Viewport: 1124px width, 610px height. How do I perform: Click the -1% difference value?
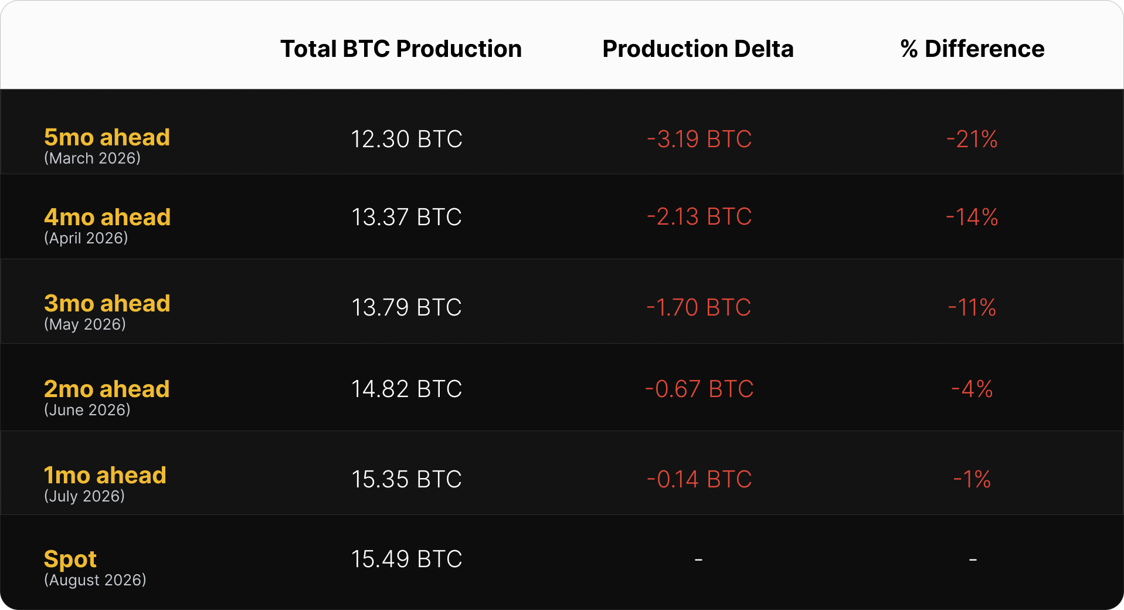972,479
